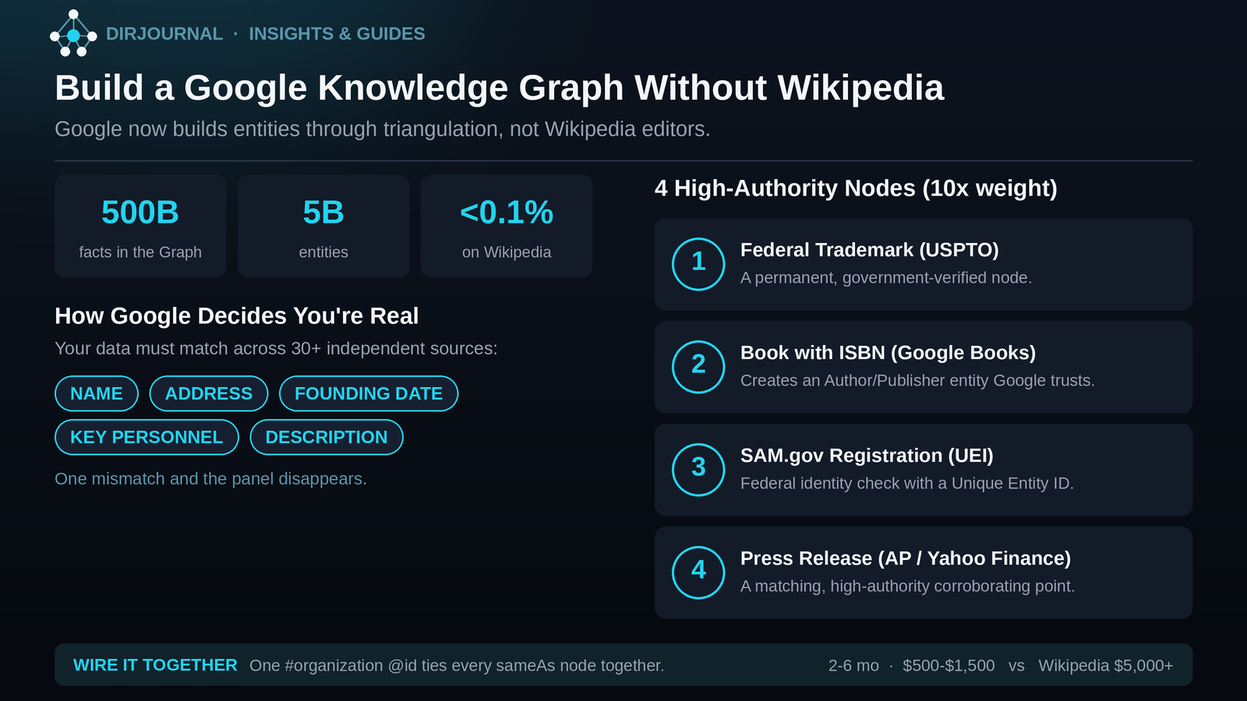Click the '2-6 mo' footer value
The image size is (1247, 701).
[853, 665]
